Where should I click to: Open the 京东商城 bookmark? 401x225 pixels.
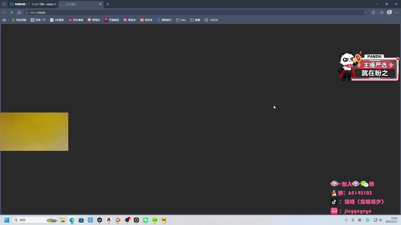point(76,20)
